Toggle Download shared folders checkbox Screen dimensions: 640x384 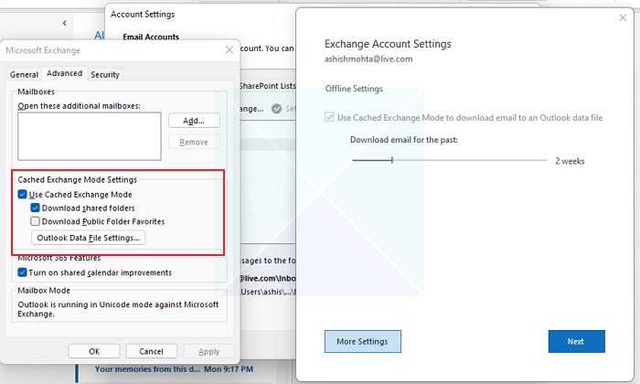click(35, 208)
